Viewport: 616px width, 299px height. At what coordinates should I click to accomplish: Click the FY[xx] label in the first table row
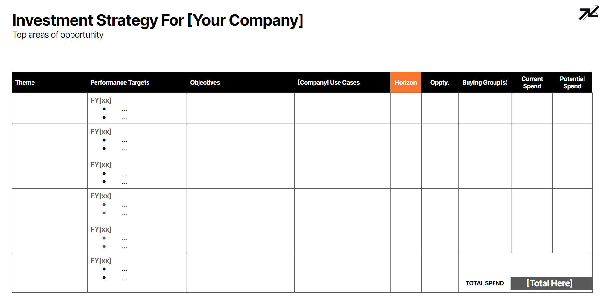pyautogui.click(x=101, y=100)
